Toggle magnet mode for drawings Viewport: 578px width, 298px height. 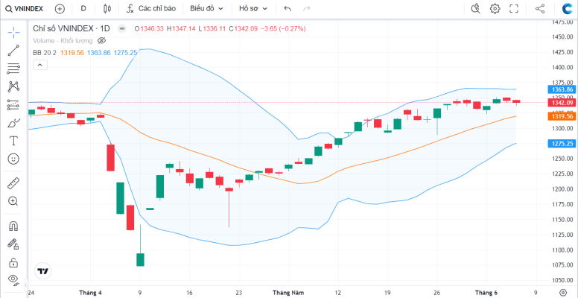click(13, 226)
